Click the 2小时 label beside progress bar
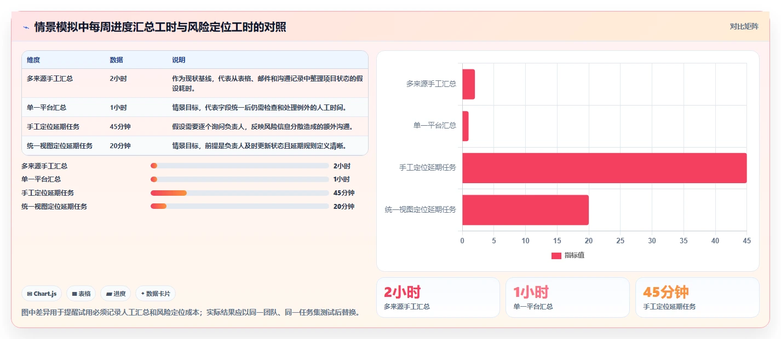 (342, 166)
